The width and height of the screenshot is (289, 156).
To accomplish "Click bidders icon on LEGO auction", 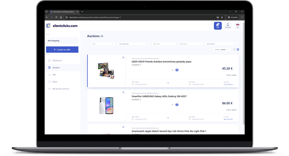I will click(177, 70).
